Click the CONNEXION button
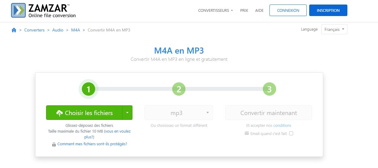The height and width of the screenshot is (168, 378). tap(288, 10)
